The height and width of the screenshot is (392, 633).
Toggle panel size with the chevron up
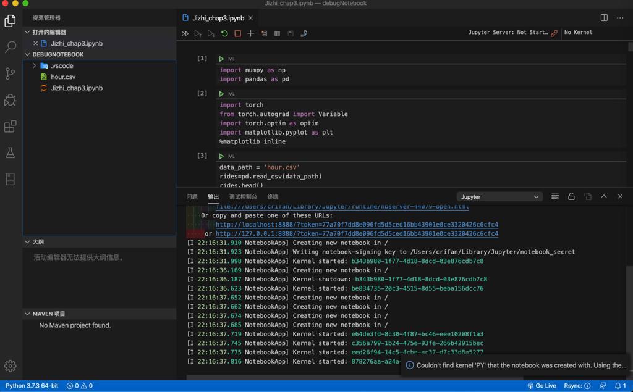(604, 196)
